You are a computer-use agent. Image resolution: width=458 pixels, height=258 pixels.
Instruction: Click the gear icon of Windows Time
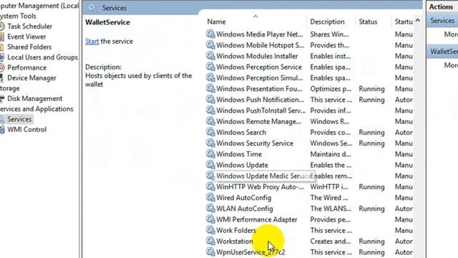click(210, 153)
